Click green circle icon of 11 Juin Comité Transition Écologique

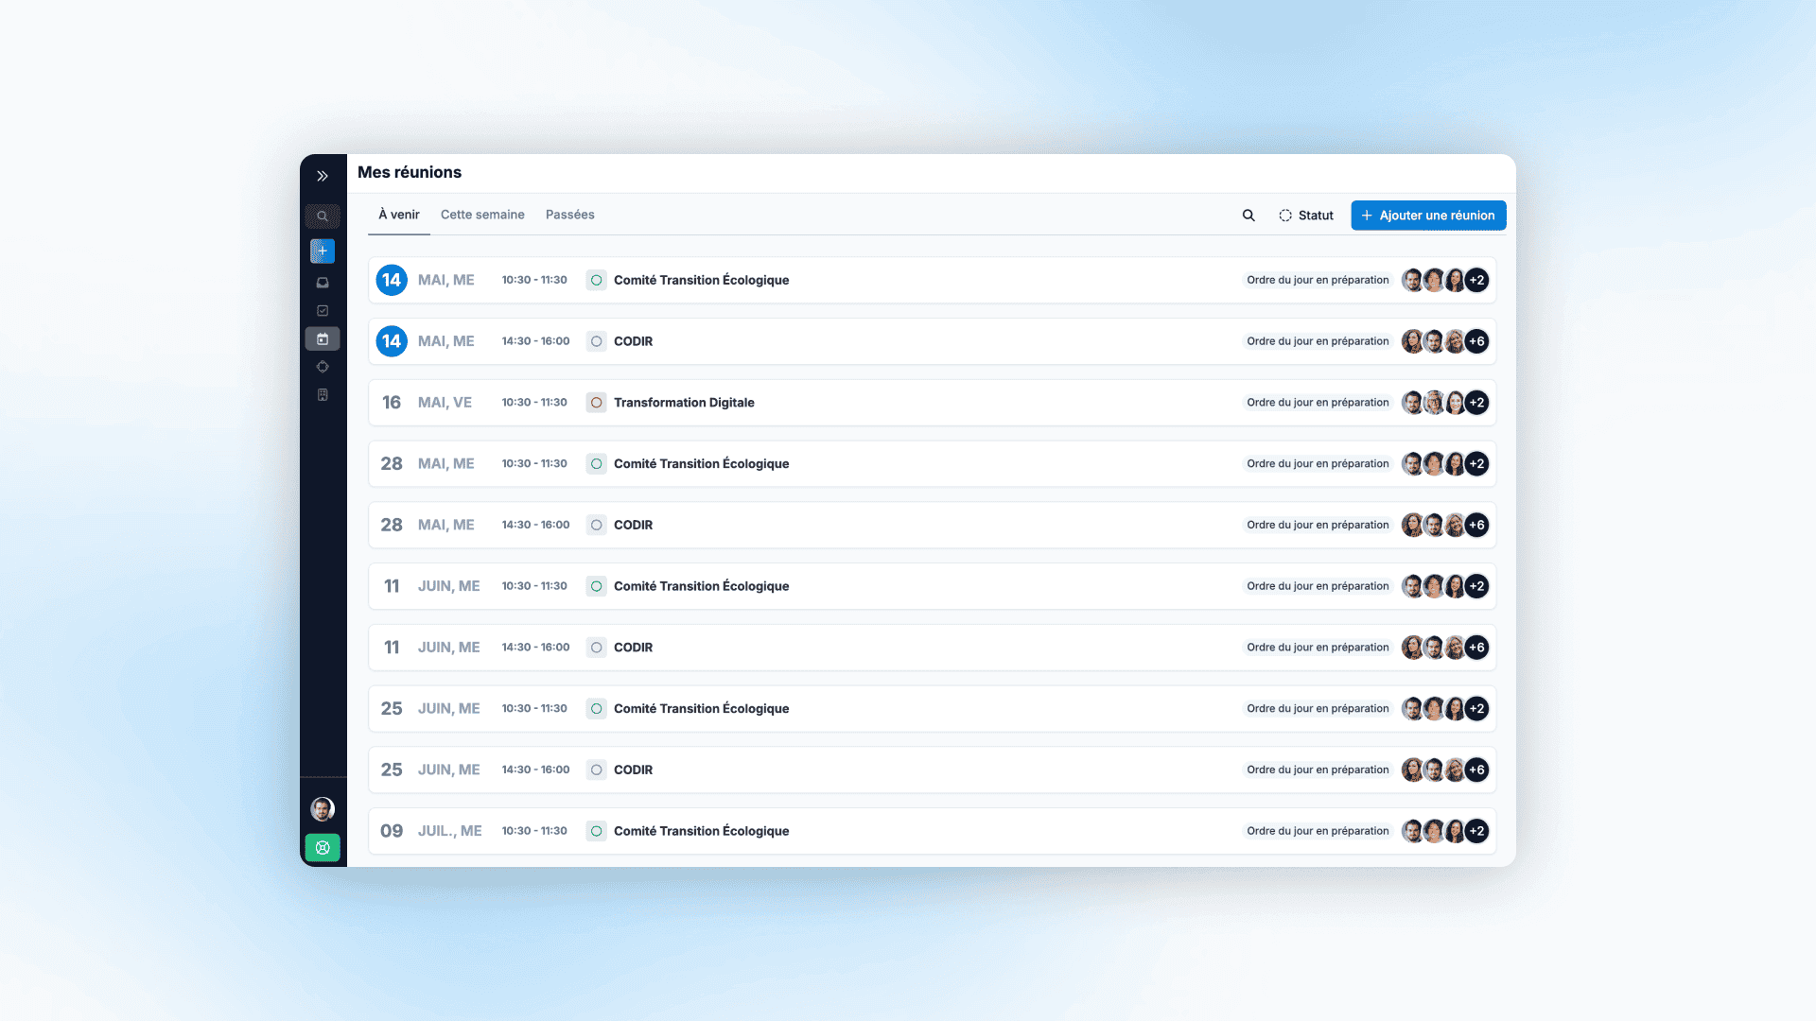tap(597, 586)
